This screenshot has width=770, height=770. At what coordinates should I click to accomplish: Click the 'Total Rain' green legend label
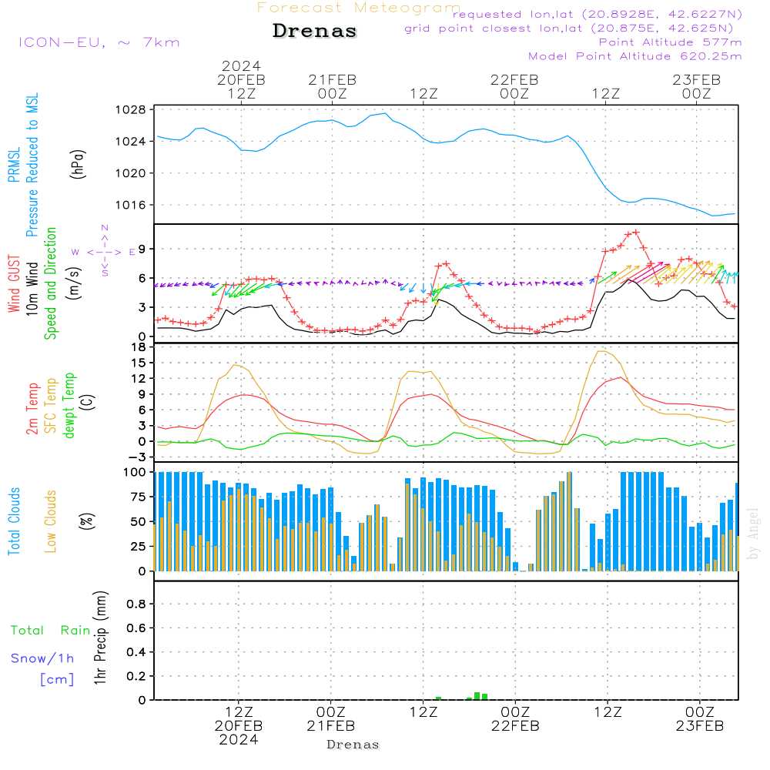coord(51,630)
